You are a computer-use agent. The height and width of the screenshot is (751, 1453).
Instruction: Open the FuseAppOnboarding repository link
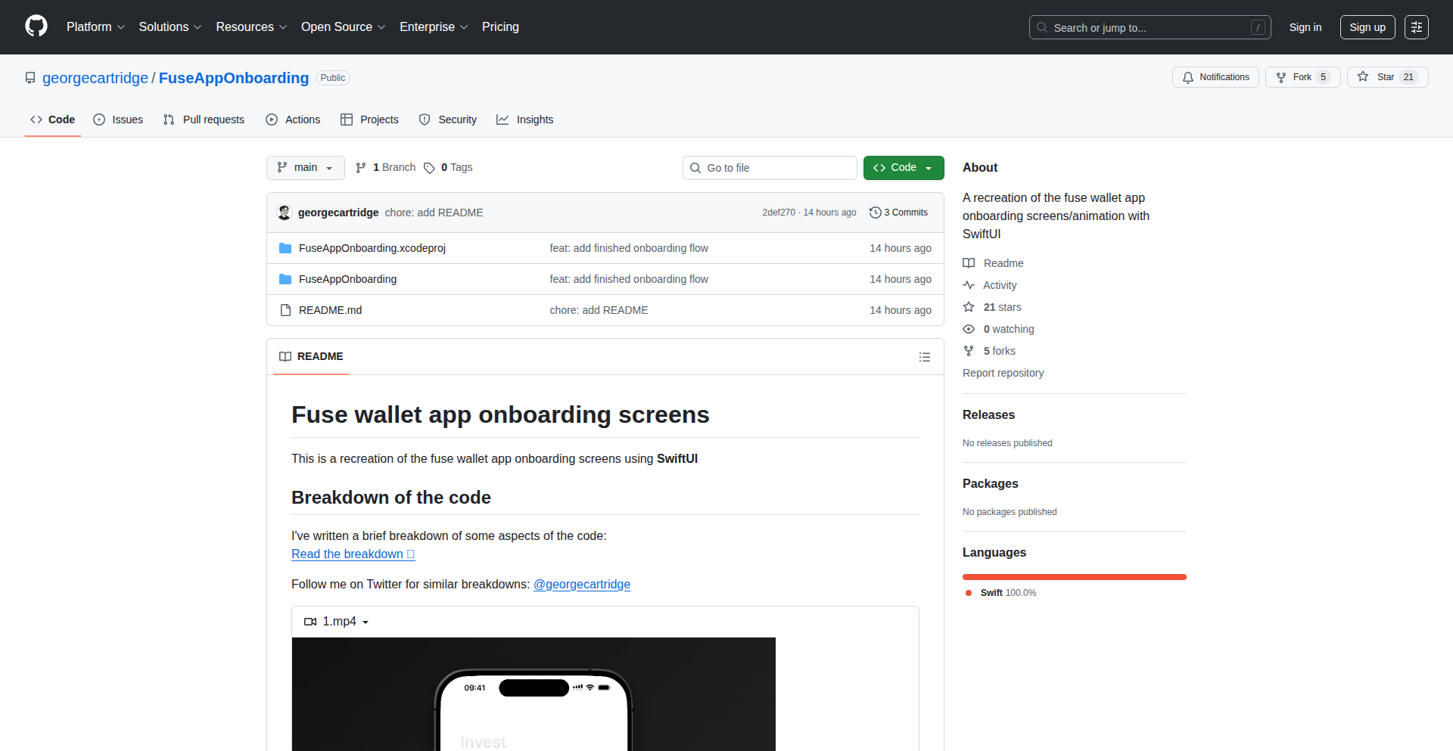click(x=234, y=78)
